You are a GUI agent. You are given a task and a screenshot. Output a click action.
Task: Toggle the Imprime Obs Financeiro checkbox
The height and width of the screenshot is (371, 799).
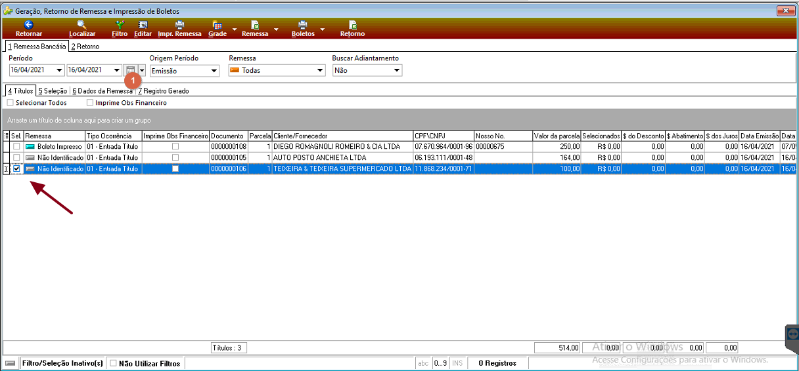(x=90, y=103)
